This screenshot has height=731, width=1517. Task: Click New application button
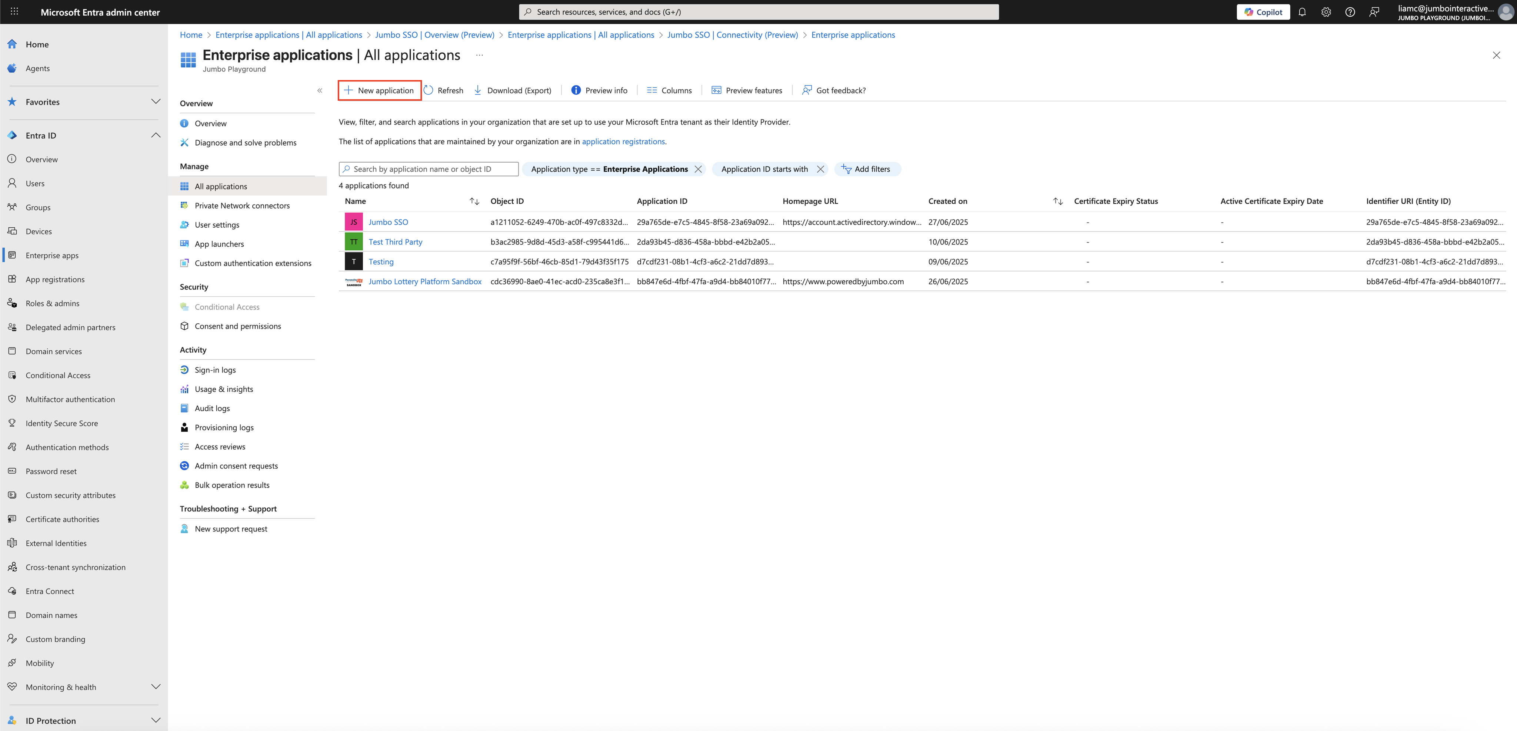[379, 90]
